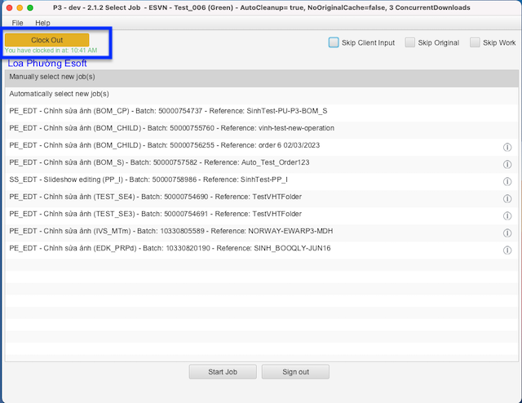View info icon for NORWAY-EWARP3-MDH row
Image resolution: width=522 pixels, height=403 pixels.
tap(507, 232)
